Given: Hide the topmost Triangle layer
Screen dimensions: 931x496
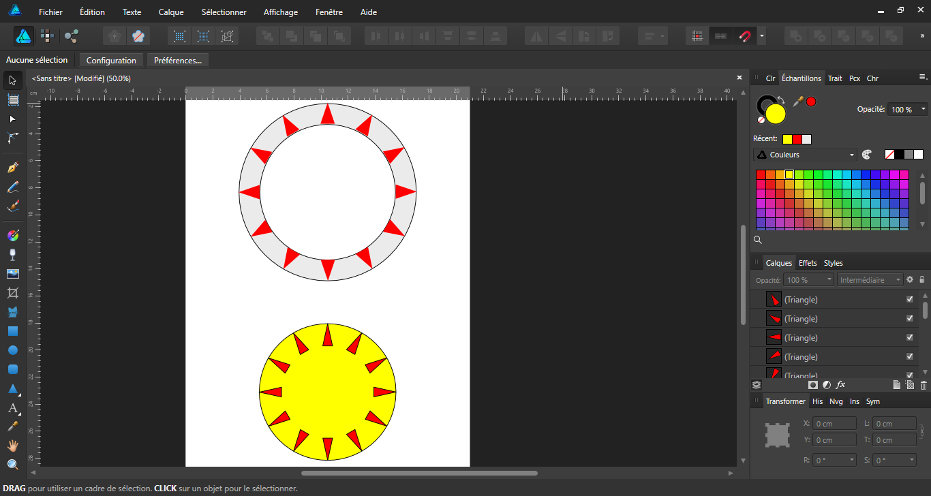Looking at the screenshot, I should (910, 299).
